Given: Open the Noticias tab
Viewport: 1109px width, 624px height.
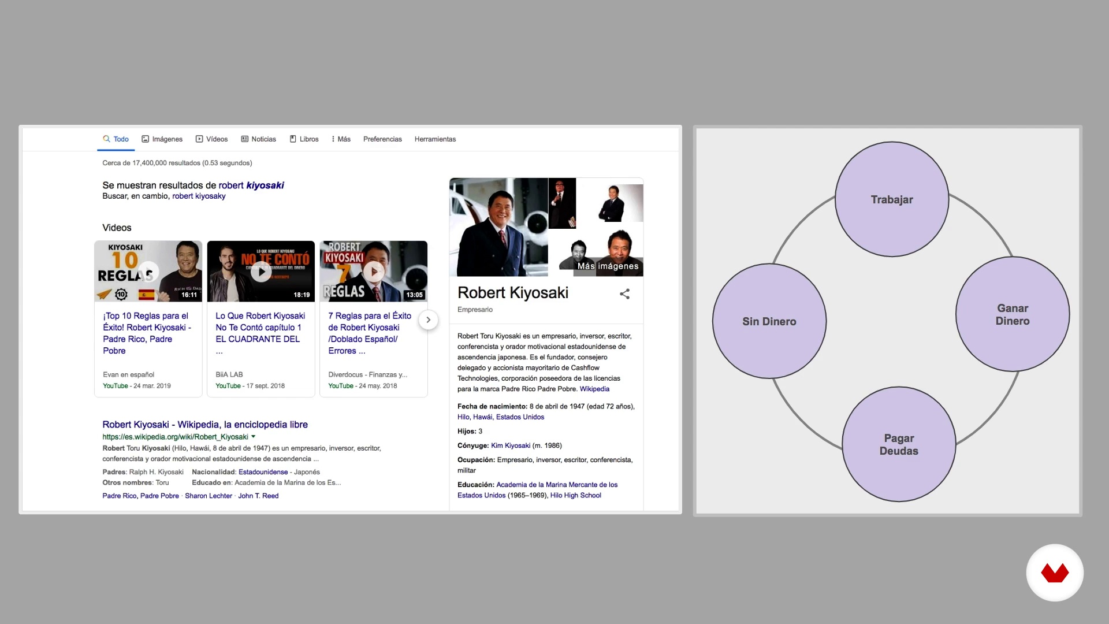Looking at the screenshot, I should (258, 139).
